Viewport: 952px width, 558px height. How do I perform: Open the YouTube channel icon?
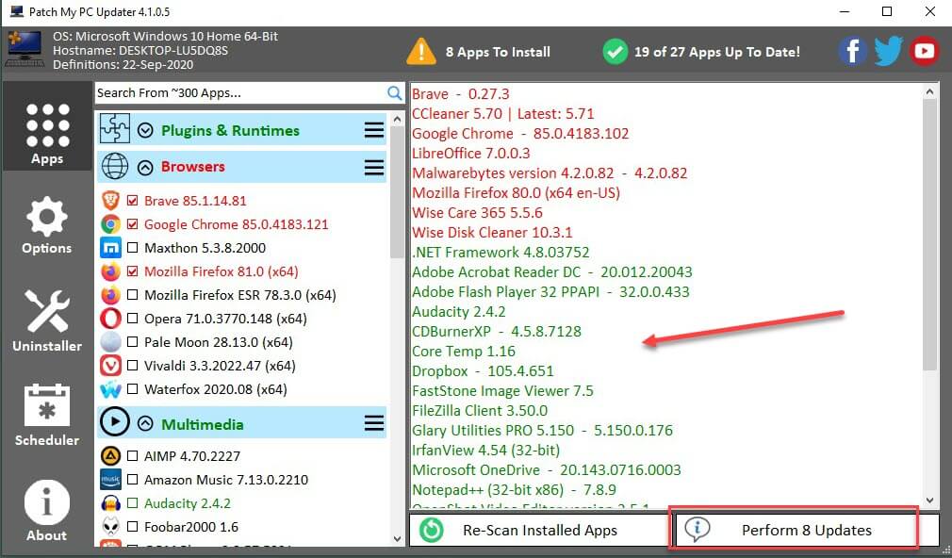(925, 51)
